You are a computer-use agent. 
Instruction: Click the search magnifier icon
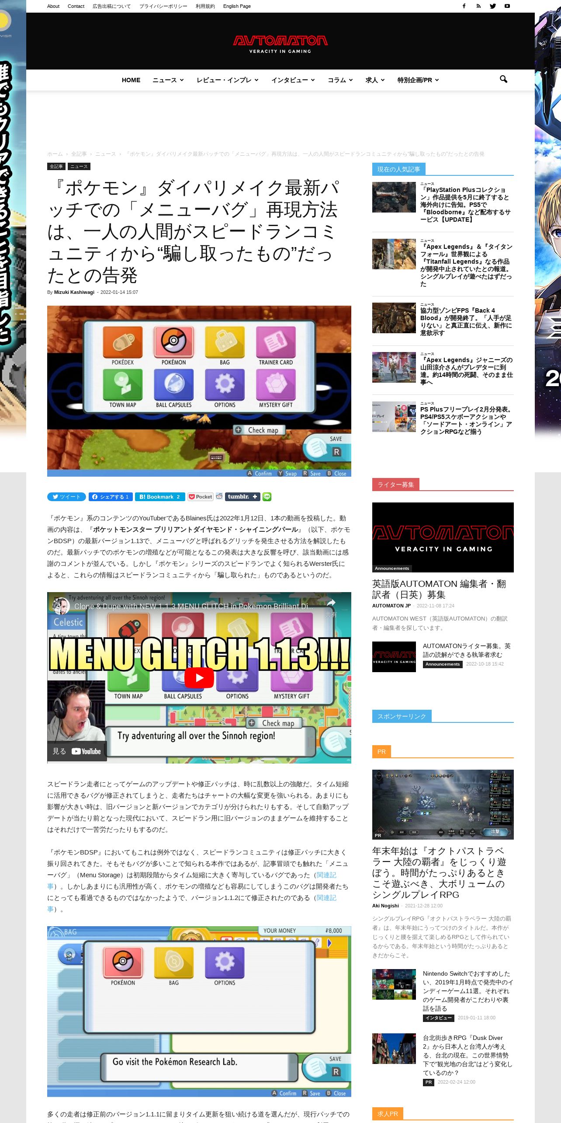point(503,80)
